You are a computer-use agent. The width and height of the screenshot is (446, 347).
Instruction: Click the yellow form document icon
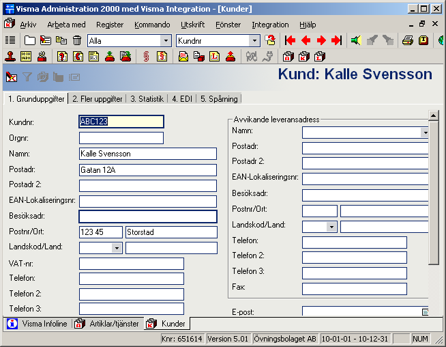tap(93, 57)
